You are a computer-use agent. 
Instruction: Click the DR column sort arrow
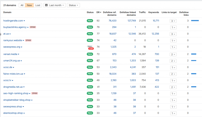click(100, 12)
